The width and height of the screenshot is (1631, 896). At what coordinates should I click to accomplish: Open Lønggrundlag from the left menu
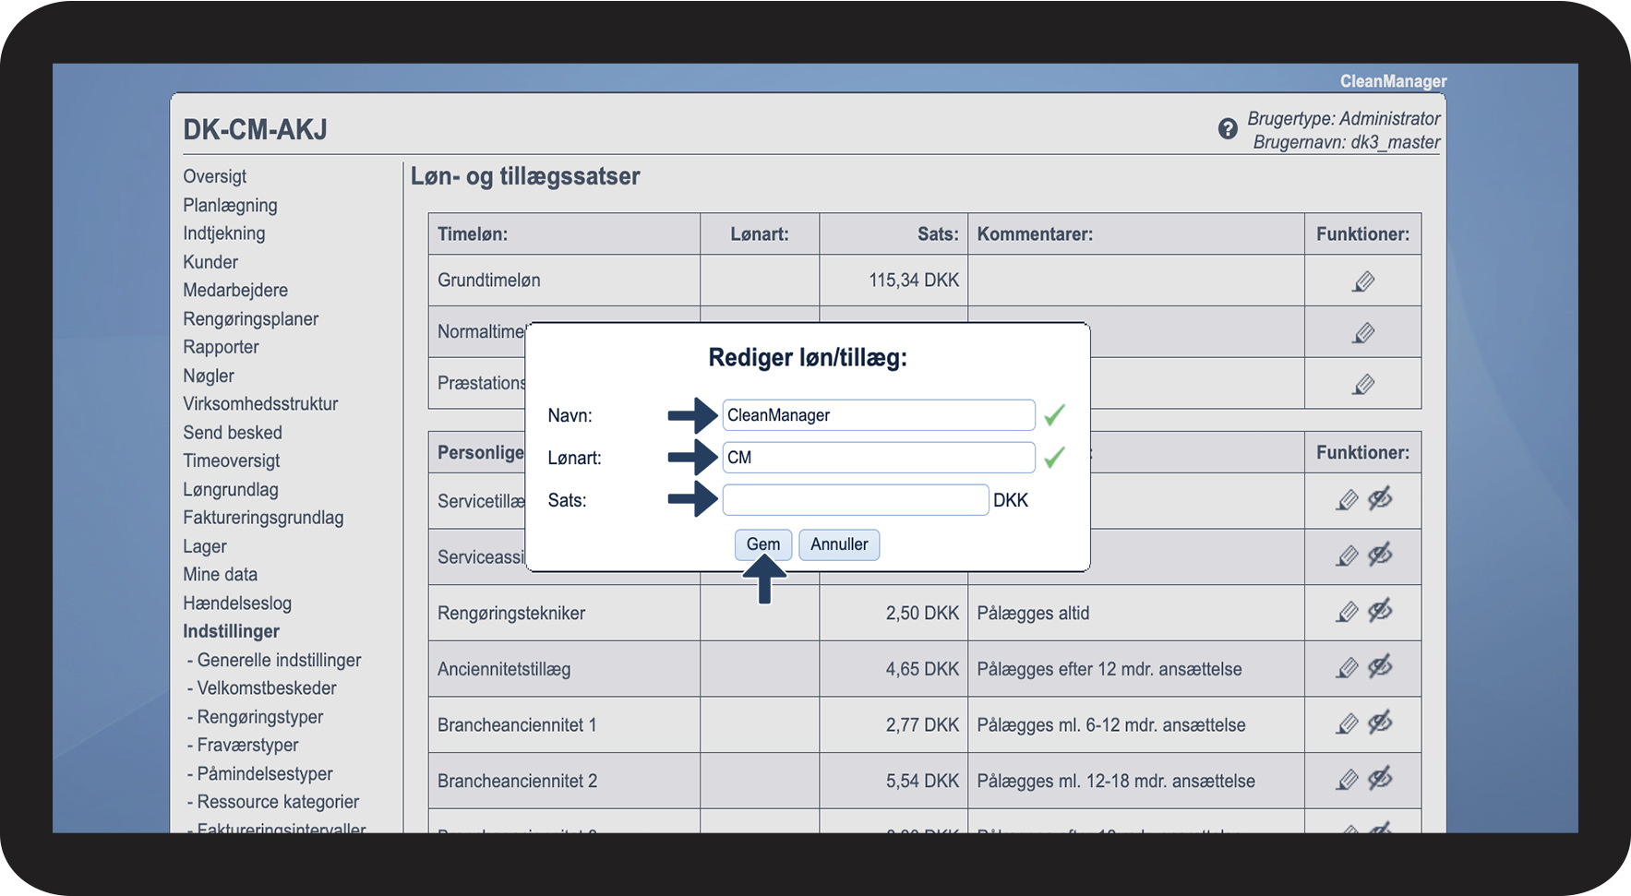[x=231, y=489]
